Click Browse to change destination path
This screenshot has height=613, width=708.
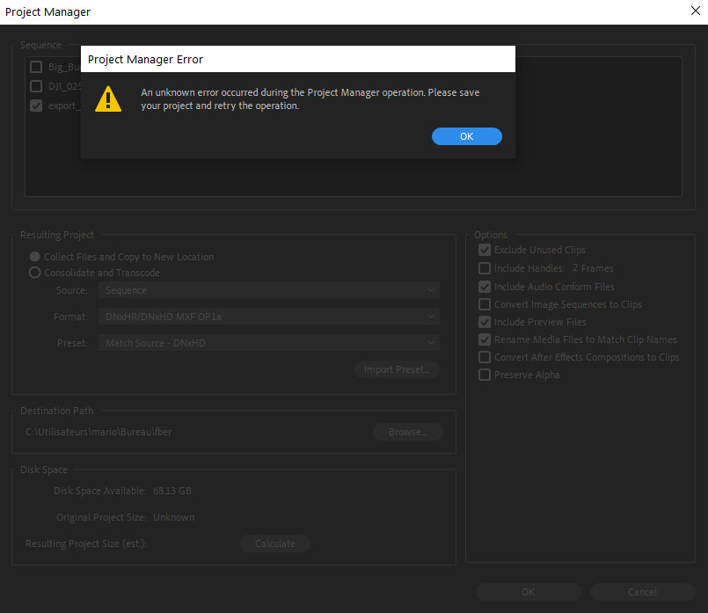tap(407, 432)
